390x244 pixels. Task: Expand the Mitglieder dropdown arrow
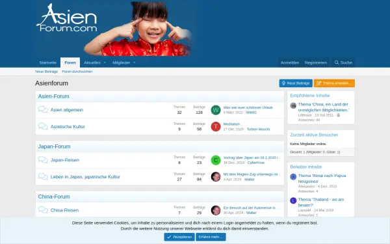click(135, 62)
